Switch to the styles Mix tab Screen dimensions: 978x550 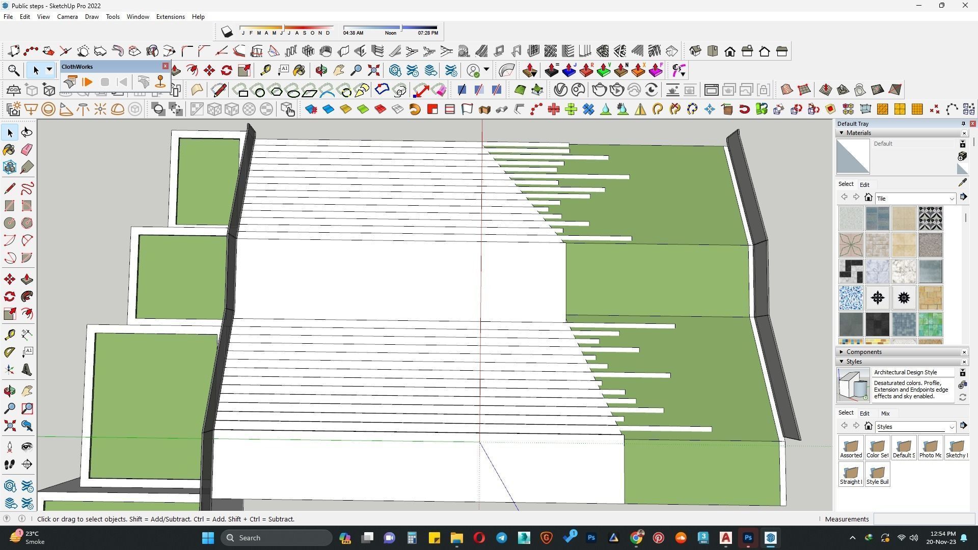click(885, 414)
